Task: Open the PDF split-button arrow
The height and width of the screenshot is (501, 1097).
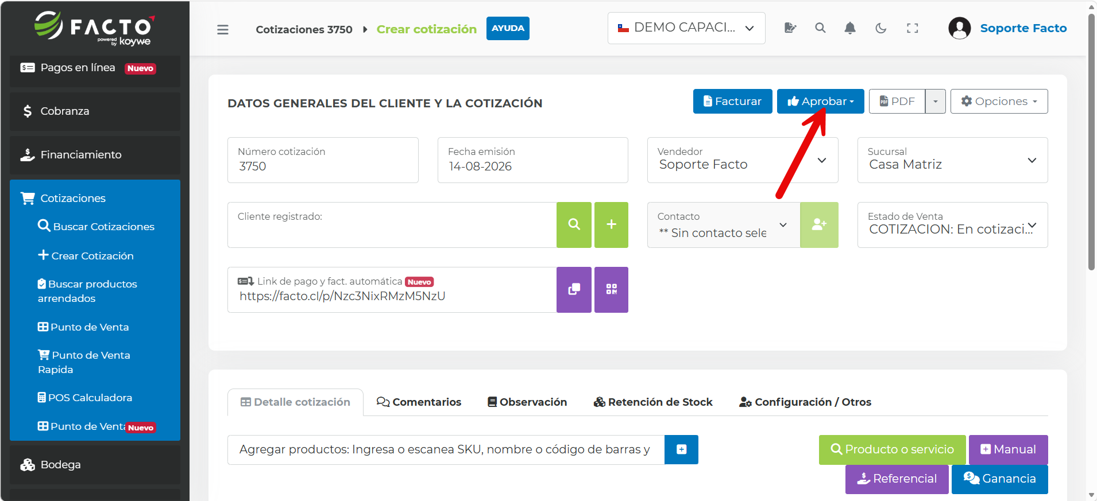Action: point(936,102)
